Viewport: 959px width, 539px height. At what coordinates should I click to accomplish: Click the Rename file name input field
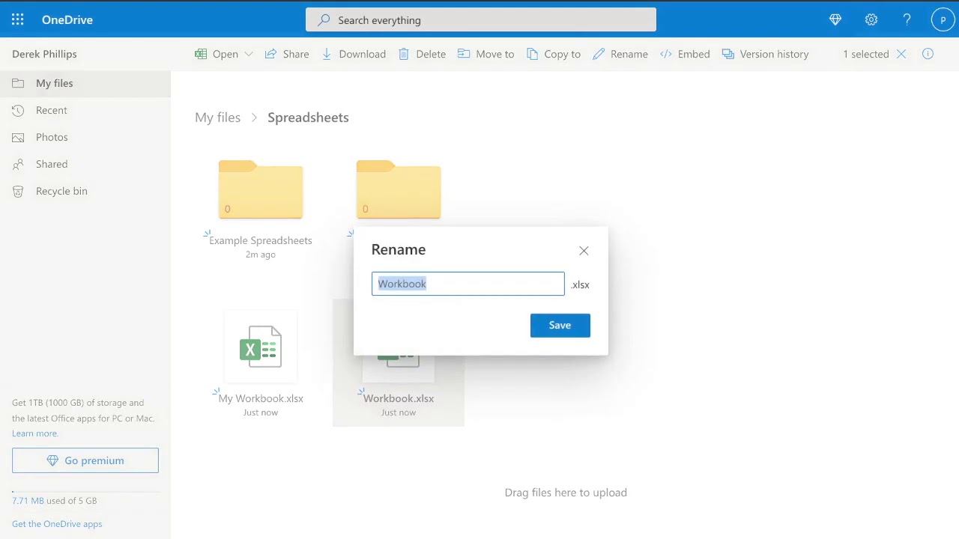(468, 284)
